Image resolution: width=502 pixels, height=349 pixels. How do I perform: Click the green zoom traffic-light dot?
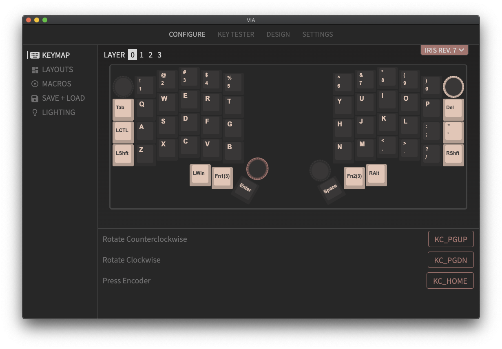[45, 19]
